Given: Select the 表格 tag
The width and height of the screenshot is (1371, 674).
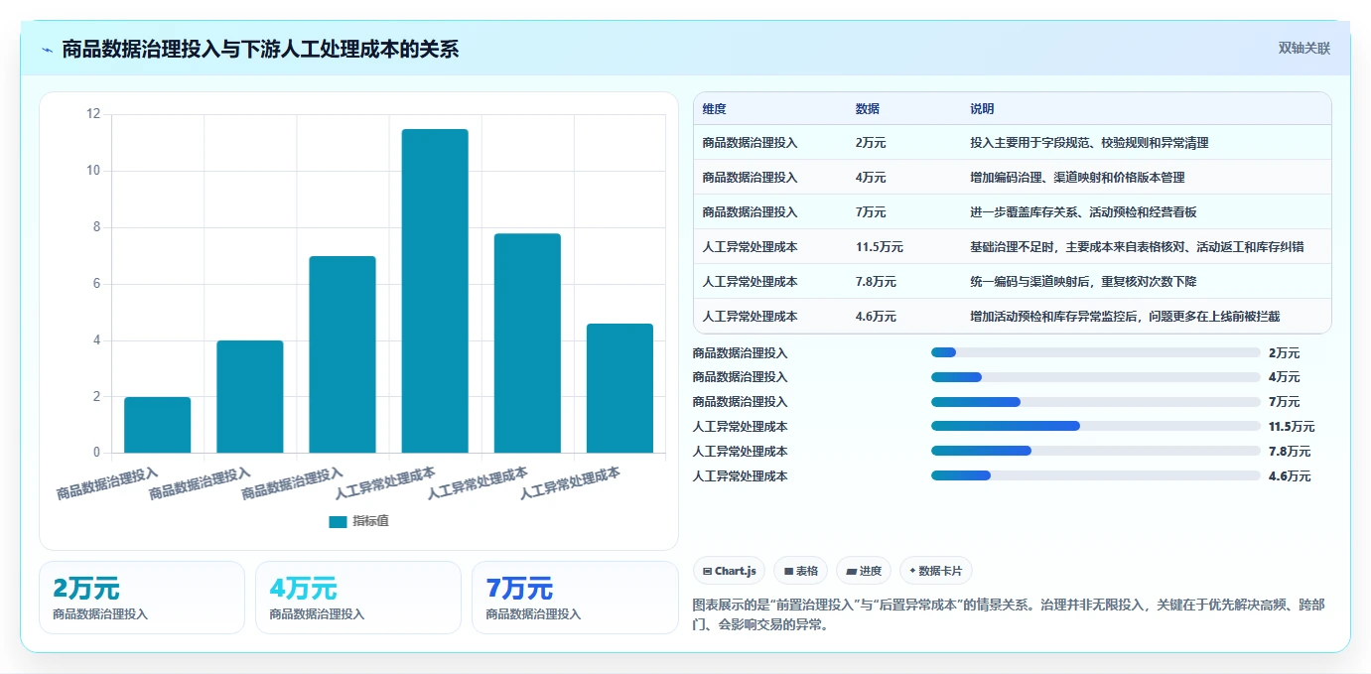Looking at the screenshot, I should pyautogui.click(x=800, y=571).
